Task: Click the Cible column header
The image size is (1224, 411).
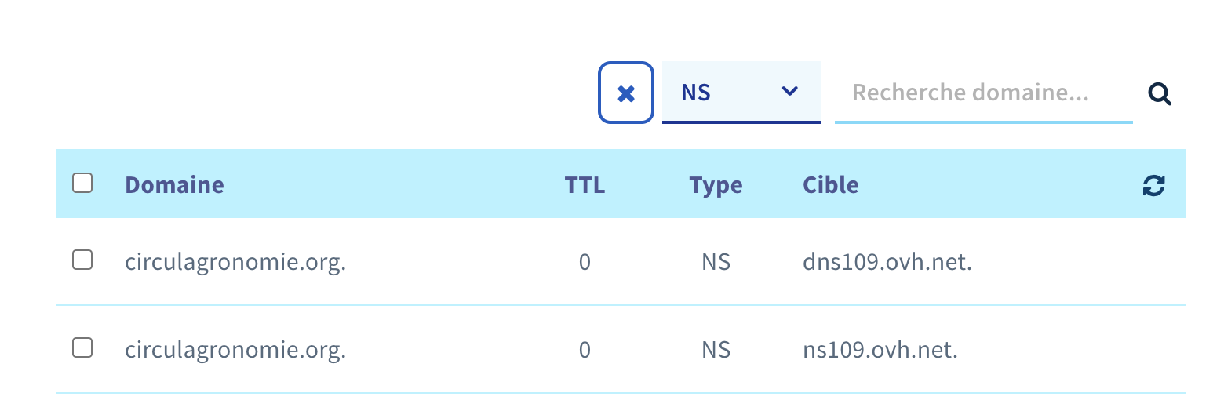Action: pos(830,185)
